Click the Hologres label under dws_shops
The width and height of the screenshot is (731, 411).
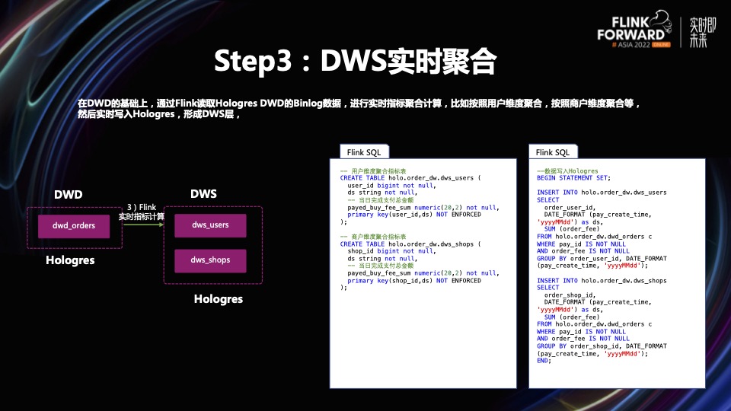pos(219,299)
